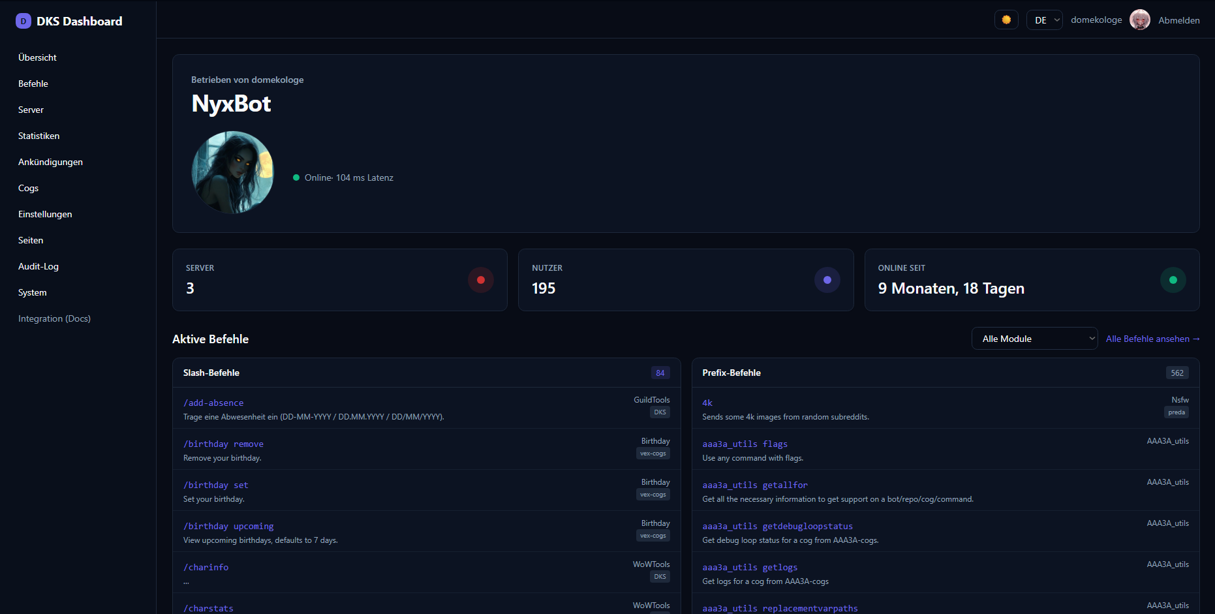
Task: Click the Aktive Befehle heading
Action: click(x=210, y=339)
